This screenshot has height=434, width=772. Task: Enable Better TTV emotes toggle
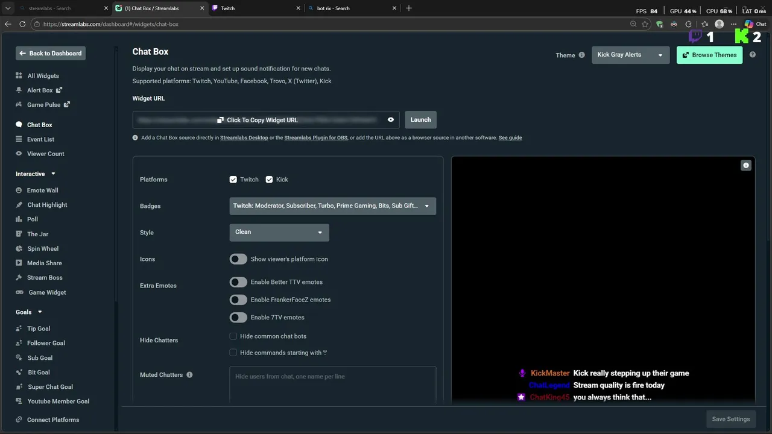click(x=238, y=282)
